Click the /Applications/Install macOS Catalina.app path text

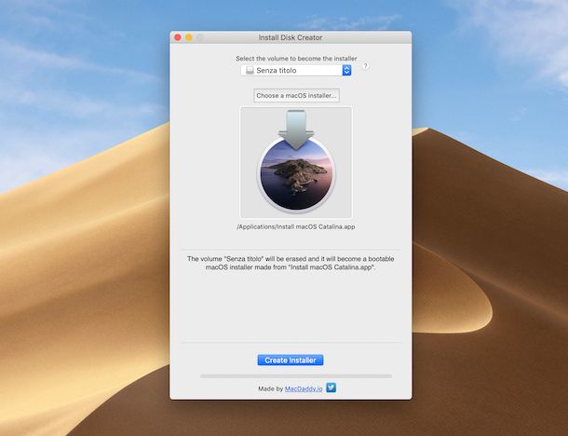click(296, 227)
